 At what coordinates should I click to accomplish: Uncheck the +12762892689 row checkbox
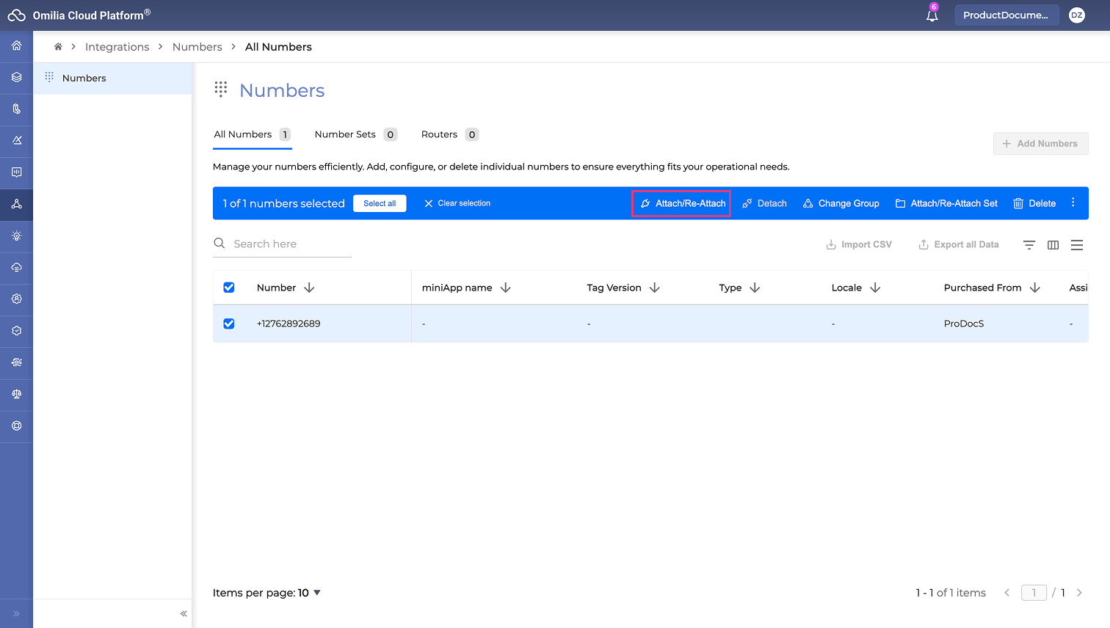229,324
